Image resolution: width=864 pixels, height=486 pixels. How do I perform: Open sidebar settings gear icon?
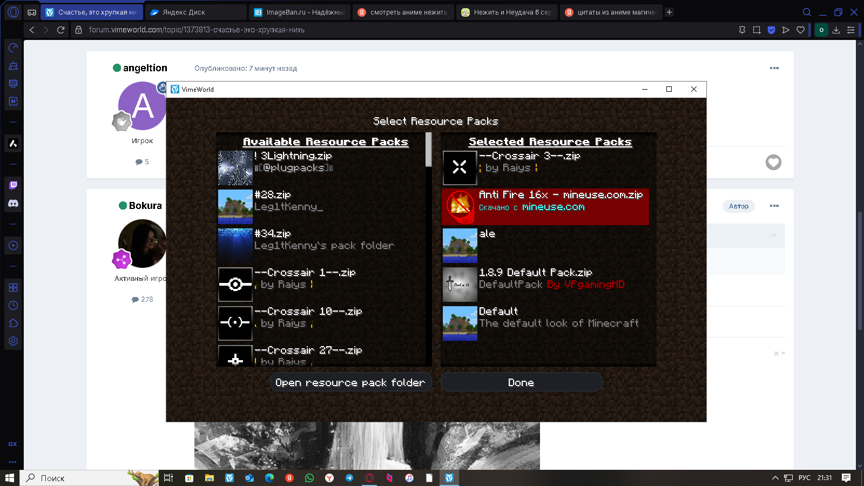pos(13,341)
